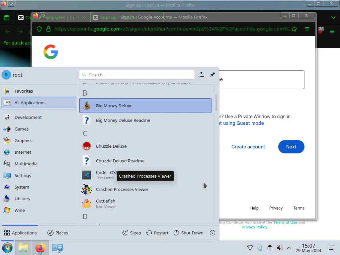Screen dimensions: 340x255
Task: Select Favorites category
Action: (39, 91)
